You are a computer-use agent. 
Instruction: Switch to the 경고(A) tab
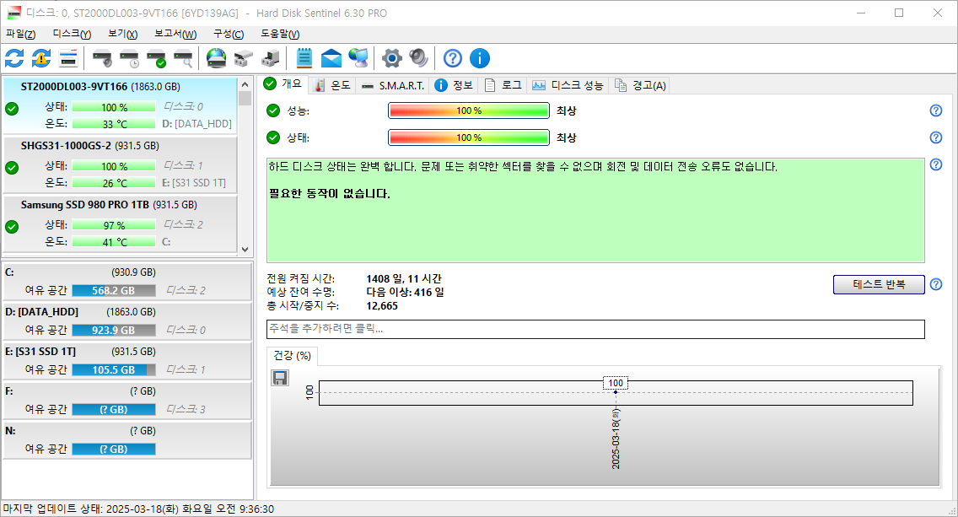tap(640, 85)
